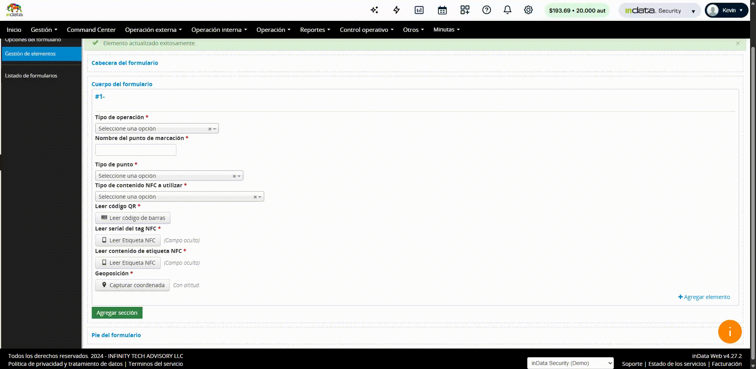Open the chart dashboard icon
Screen dimensions: 756x369
click(x=419, y=10)
